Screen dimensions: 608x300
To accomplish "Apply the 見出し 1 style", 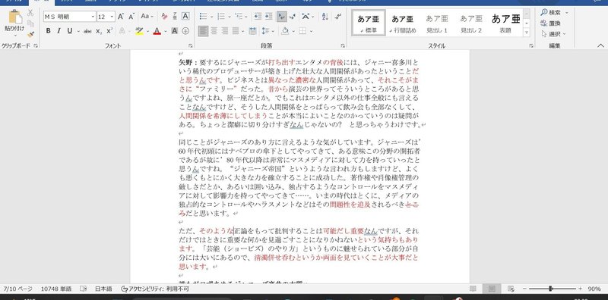I will coord(436,23).
